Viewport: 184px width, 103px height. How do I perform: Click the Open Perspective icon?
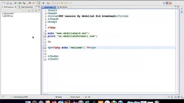click(x=164, y=3)
